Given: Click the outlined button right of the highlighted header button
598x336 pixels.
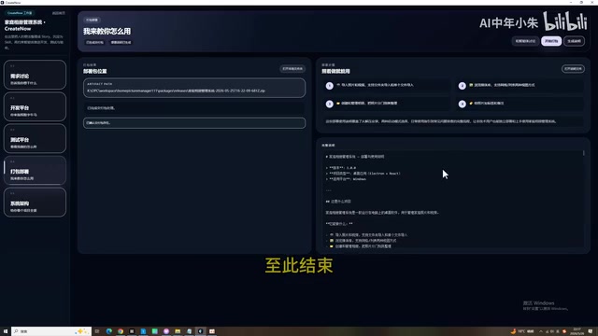Looking at the screenshot, I should [574, 41].
